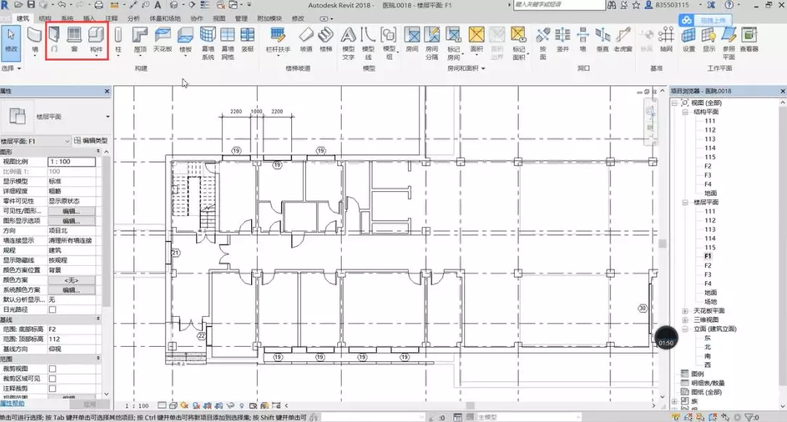Image resolution: width=787 pixels, height=422 pixels.
Task: Toggle the 裁剪区域可见 checkbox
Action: coord(53,379)
